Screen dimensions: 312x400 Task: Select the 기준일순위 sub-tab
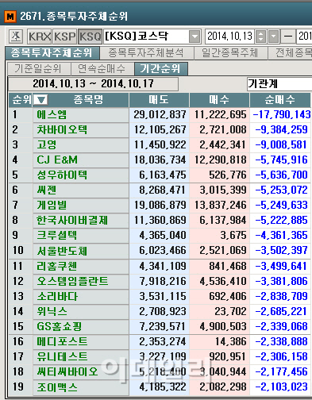37,69
